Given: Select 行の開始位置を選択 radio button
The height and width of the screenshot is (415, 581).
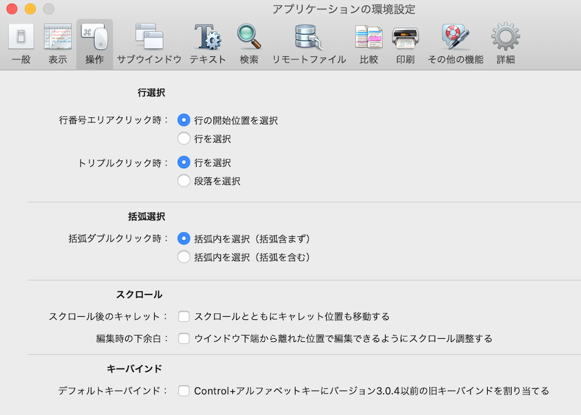Looking at the screenshot, I should coord(184,120).
